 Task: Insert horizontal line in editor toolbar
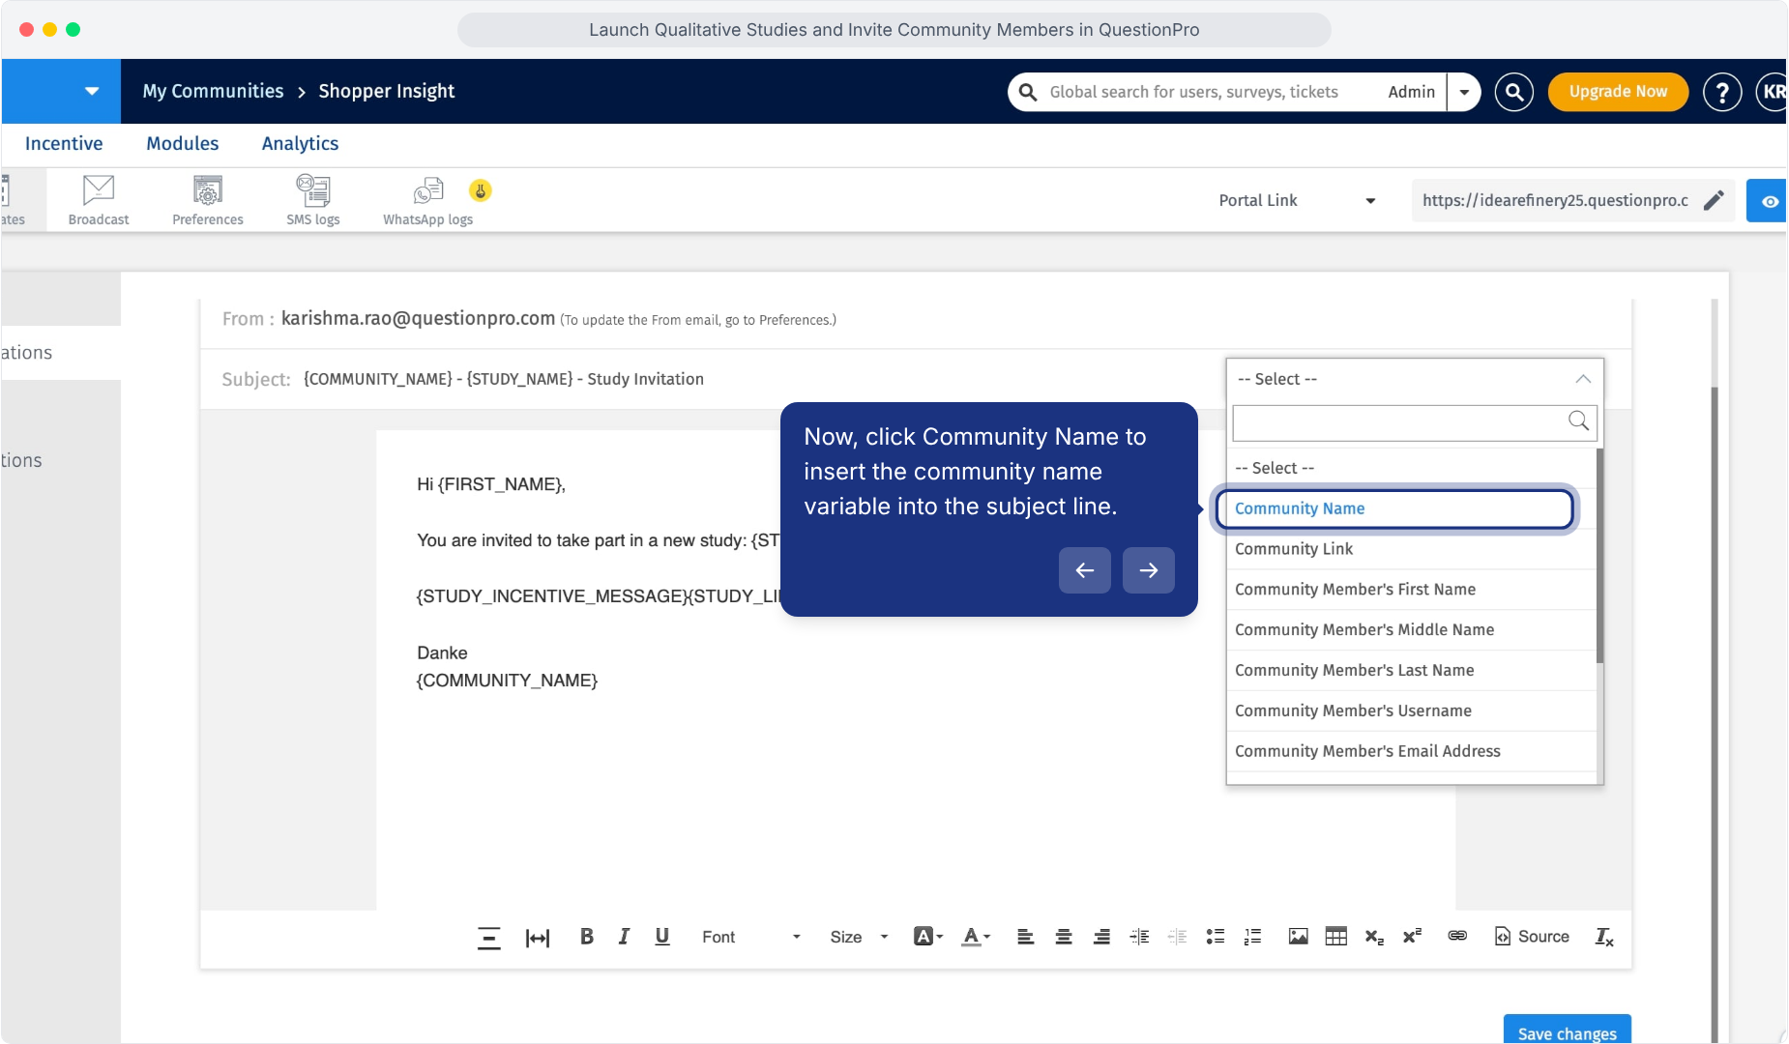[x=489, y=937]
